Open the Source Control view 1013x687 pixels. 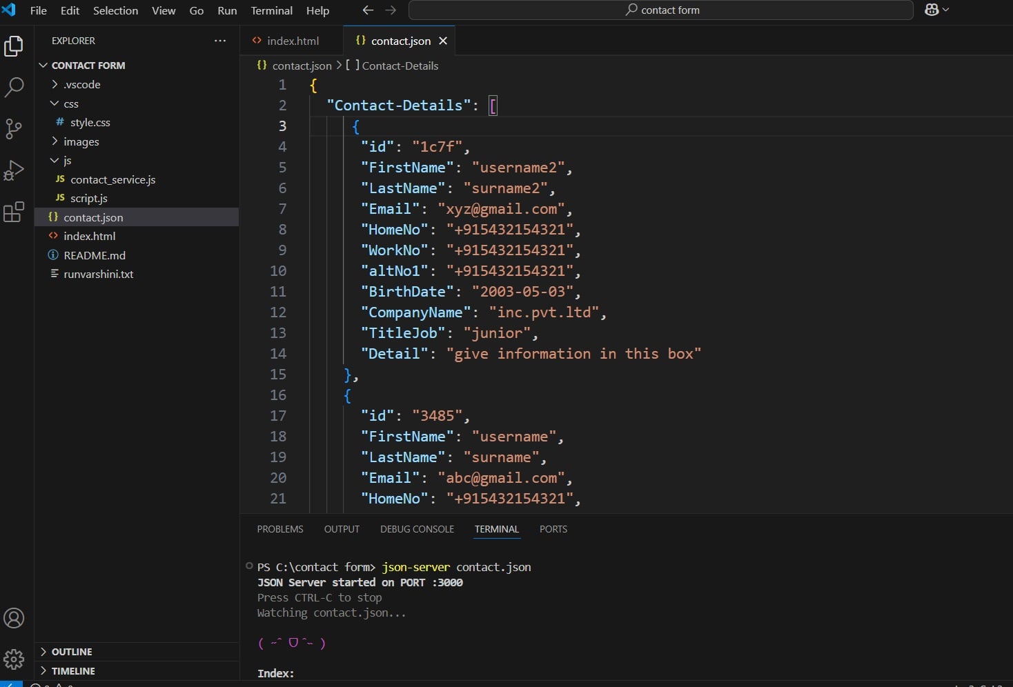point(14,129)
